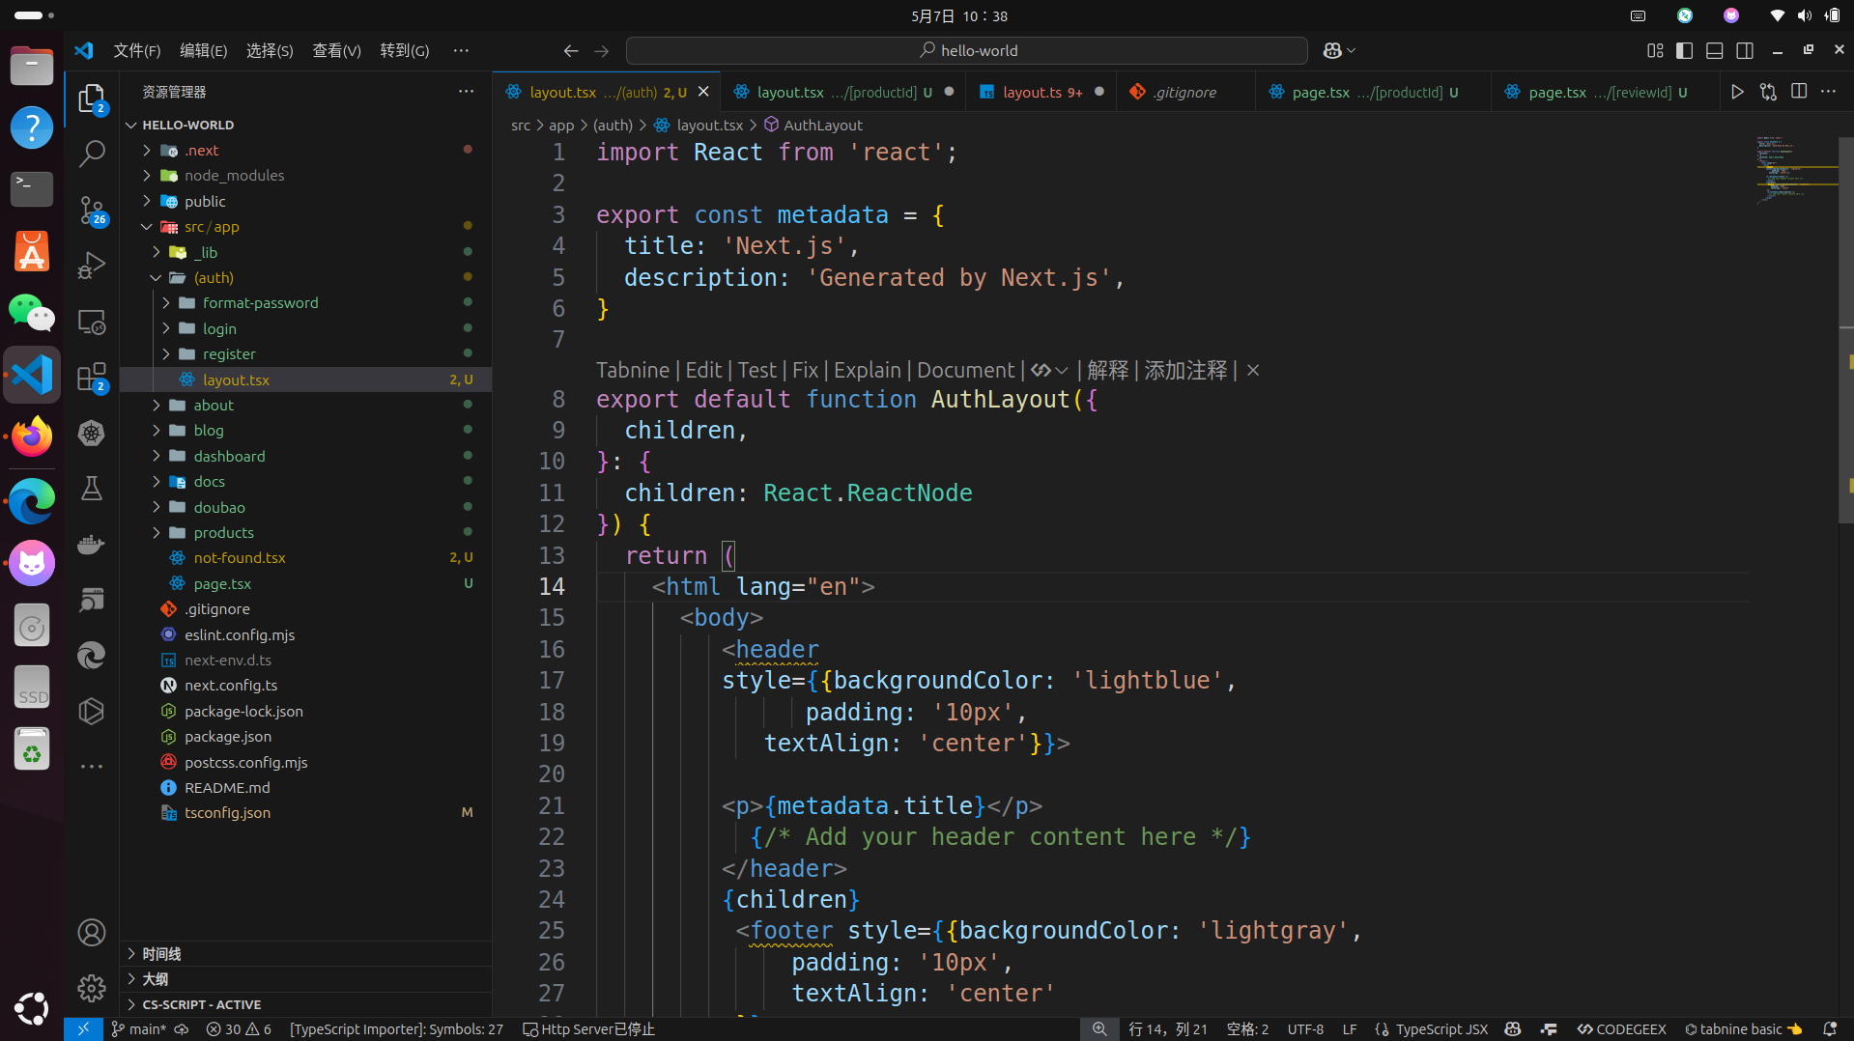This screenshot has width=1854, height=1041.
Task: Click the TypeScript JSX language mode
Action: pos(1440,1029)
